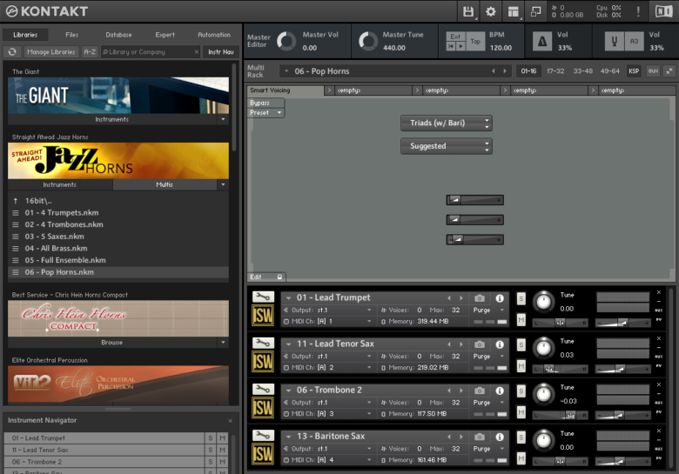Click Instruments under The Giant library
This screenshot has width=679, height=474.
pyautogui.click(x=112, y=119)
